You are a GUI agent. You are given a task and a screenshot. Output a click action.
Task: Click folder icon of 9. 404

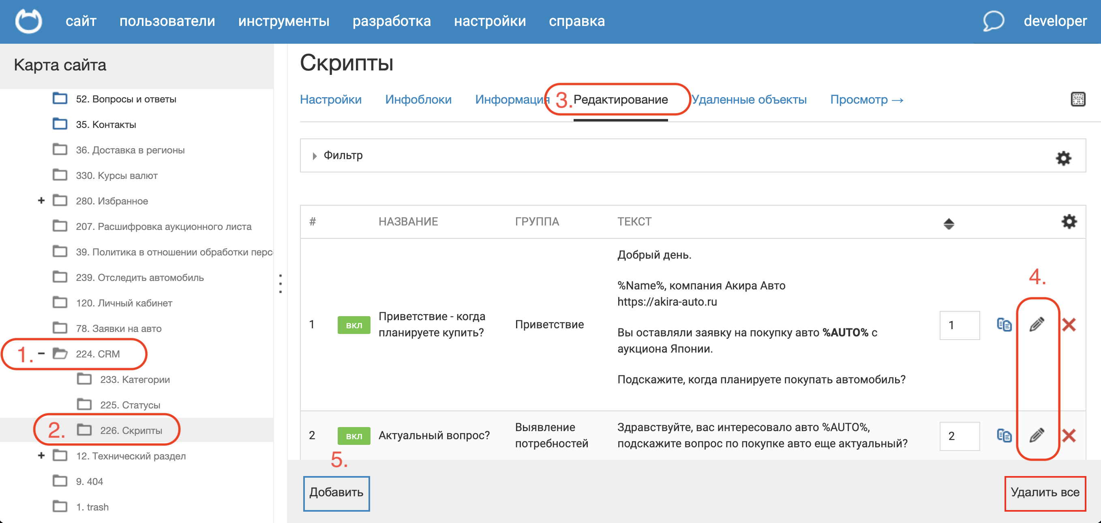[60, 481]
